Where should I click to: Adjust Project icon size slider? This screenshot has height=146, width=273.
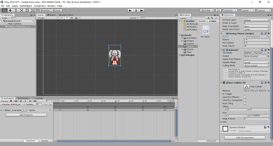212,141
